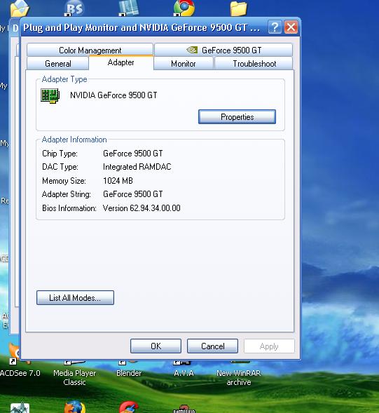Select the Blender desktop shortcut

click(129, 373)
